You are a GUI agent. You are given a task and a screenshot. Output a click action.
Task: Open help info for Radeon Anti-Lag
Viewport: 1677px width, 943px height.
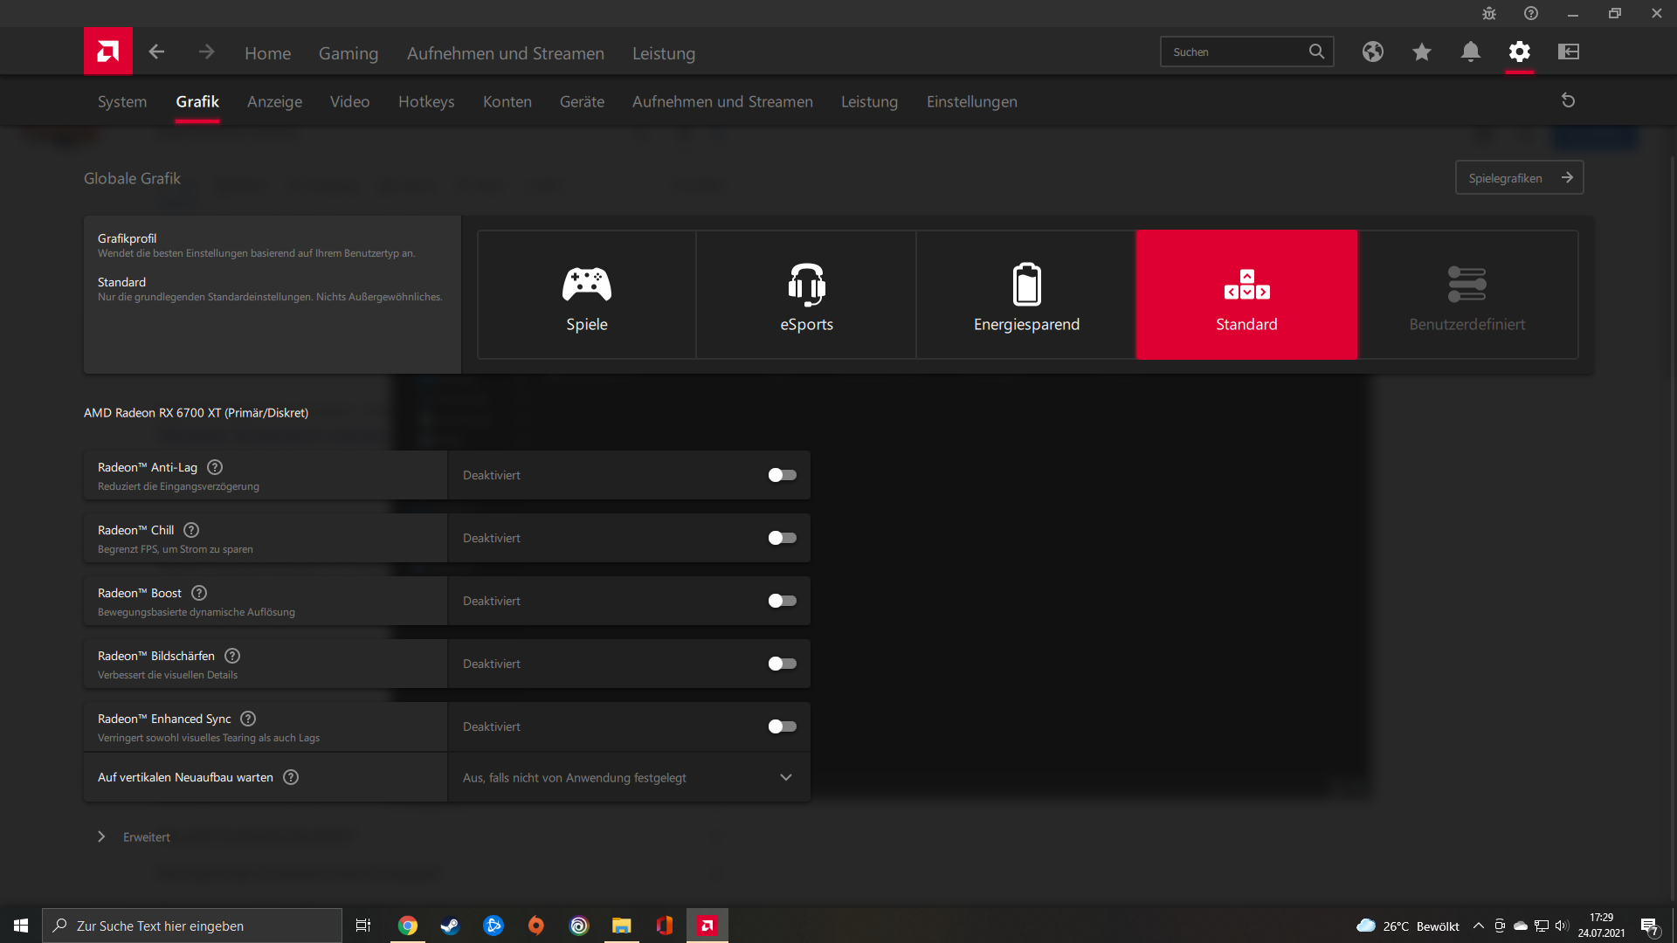pos(215,467)
